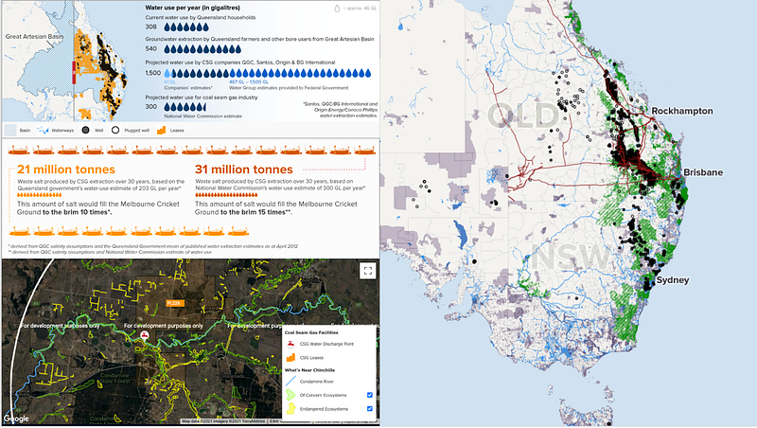Click the '31 million tonnes' heading
This screenshot has width=757, height=428.
pyautogui.click(x=244, y=169)
